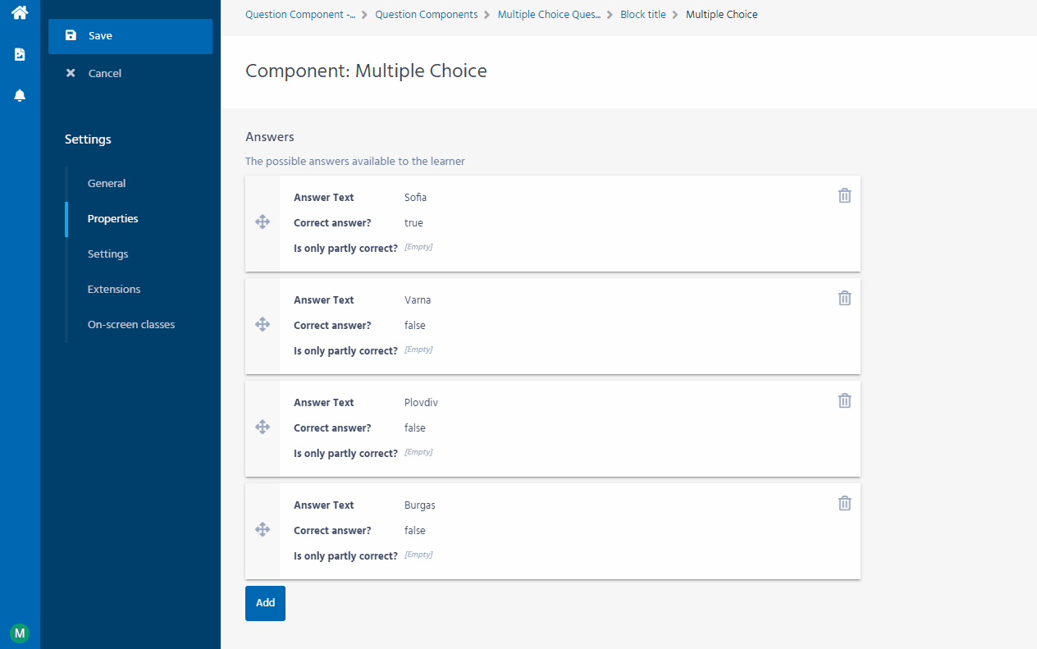Click the empty 'Is only partly correct?' field for Sofia
Image resolution: width=1037 pixels, height=649 pixels.
tap(418, 247)
